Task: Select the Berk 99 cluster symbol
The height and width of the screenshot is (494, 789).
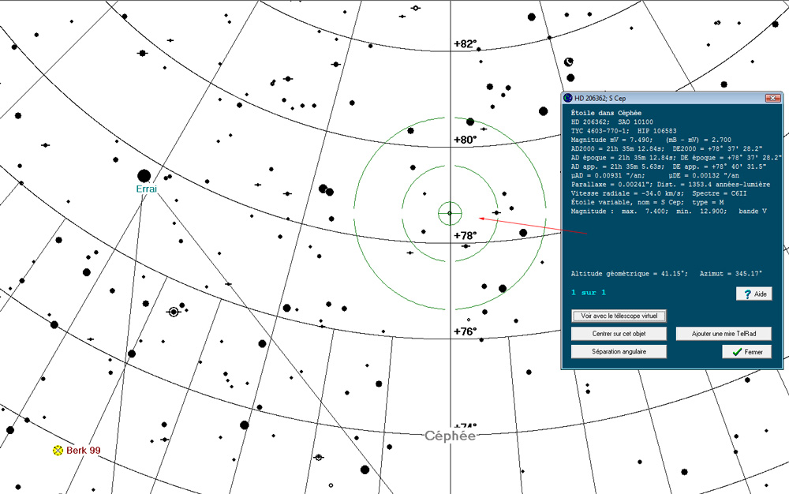Action: [58, 451]
